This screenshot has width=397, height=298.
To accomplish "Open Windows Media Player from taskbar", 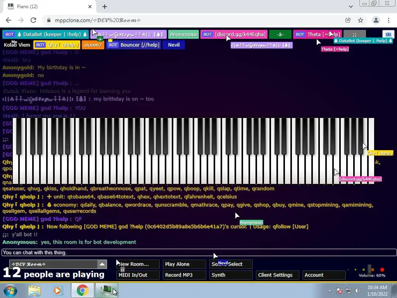I will tap(57, 290).
